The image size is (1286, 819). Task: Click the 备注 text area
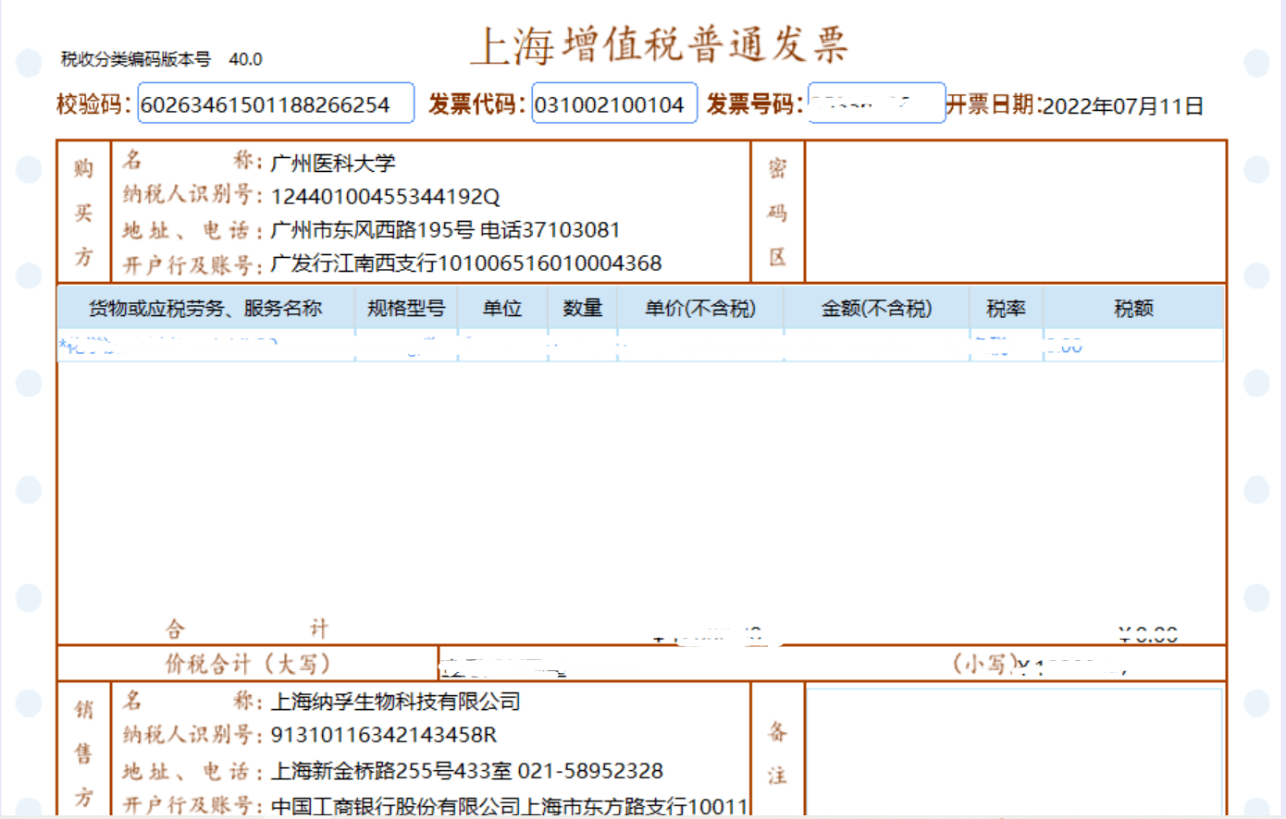1014,751
